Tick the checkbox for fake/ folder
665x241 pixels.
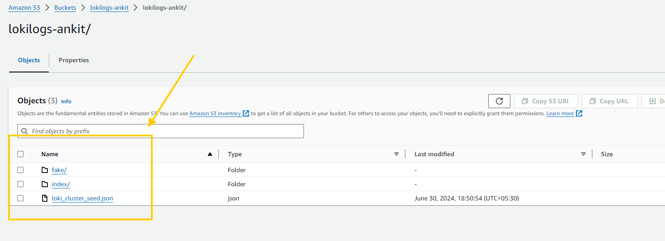pyautogui.click(x=20, y=170)
